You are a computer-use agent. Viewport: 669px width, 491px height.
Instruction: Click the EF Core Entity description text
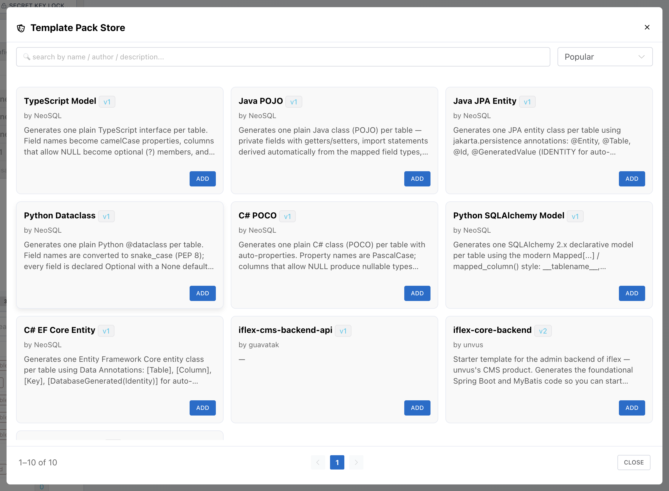click(118, 370)
